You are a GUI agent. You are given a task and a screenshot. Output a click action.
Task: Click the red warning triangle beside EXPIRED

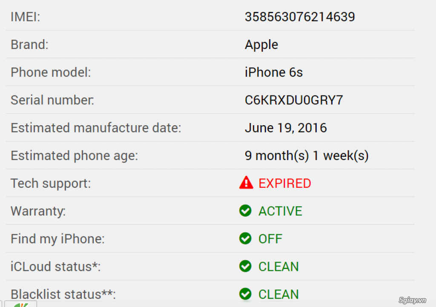point(246,183)
